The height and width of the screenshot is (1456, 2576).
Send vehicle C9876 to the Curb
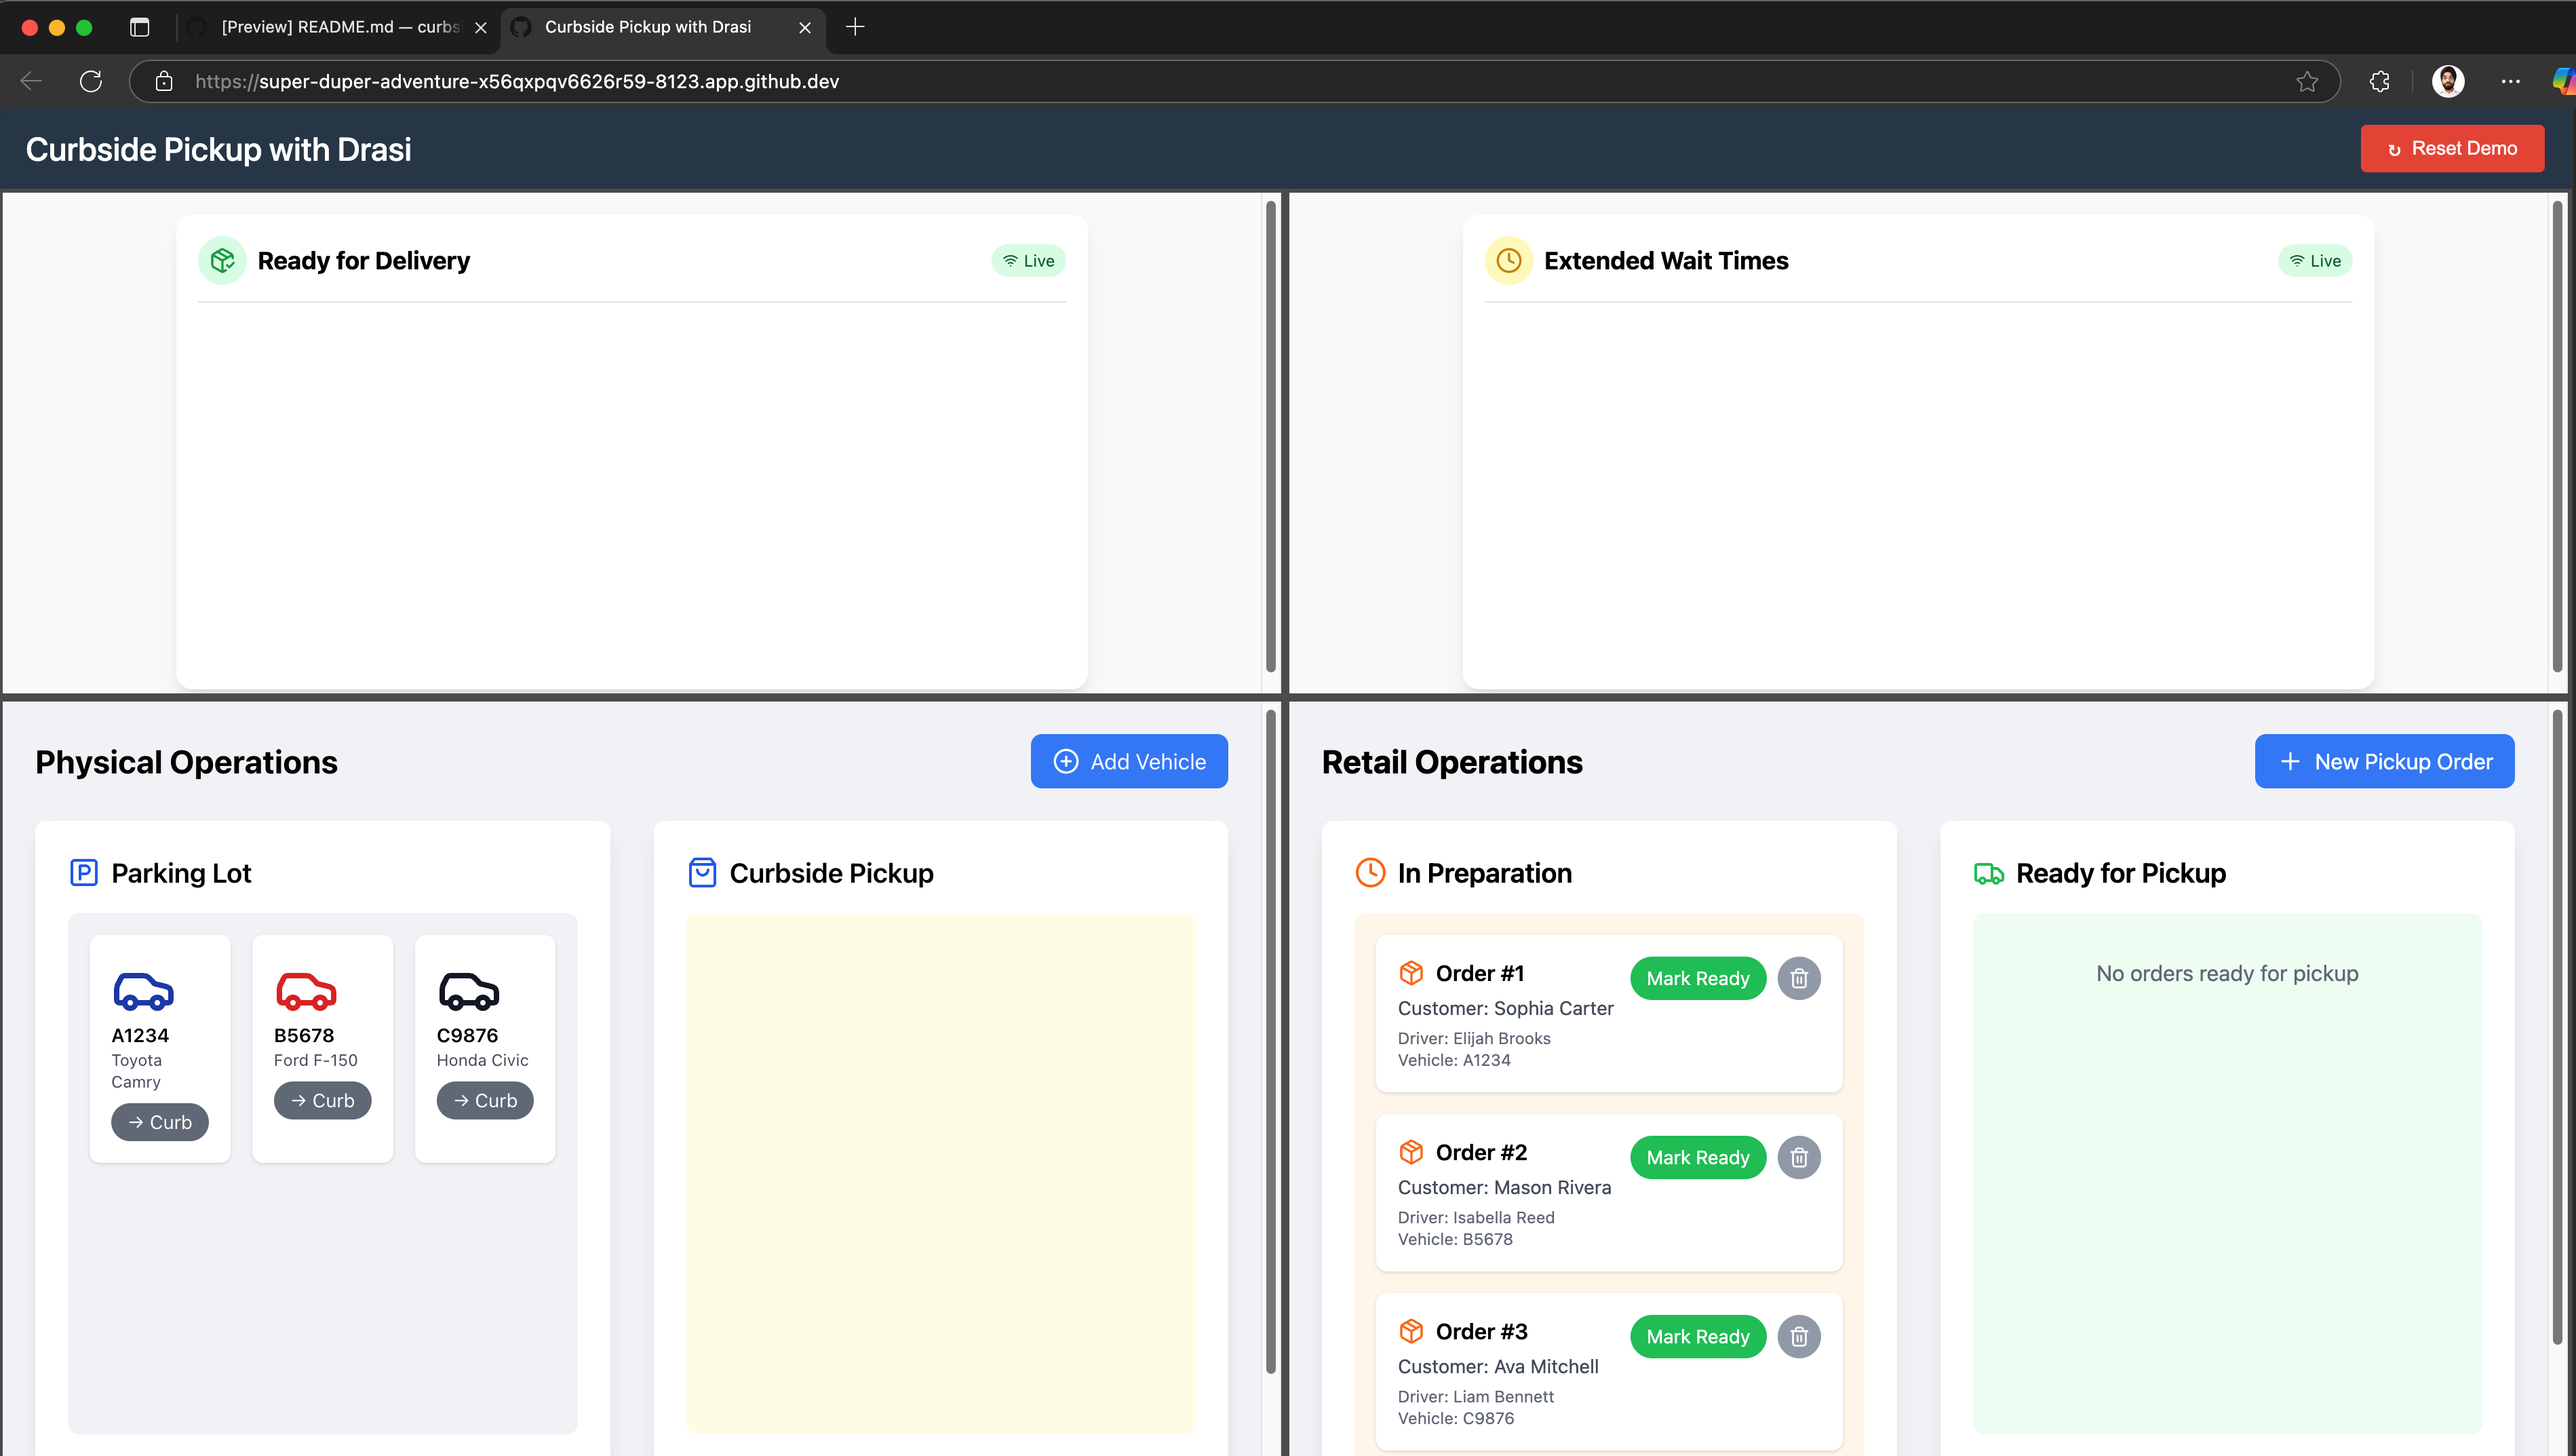(485, 1100)
